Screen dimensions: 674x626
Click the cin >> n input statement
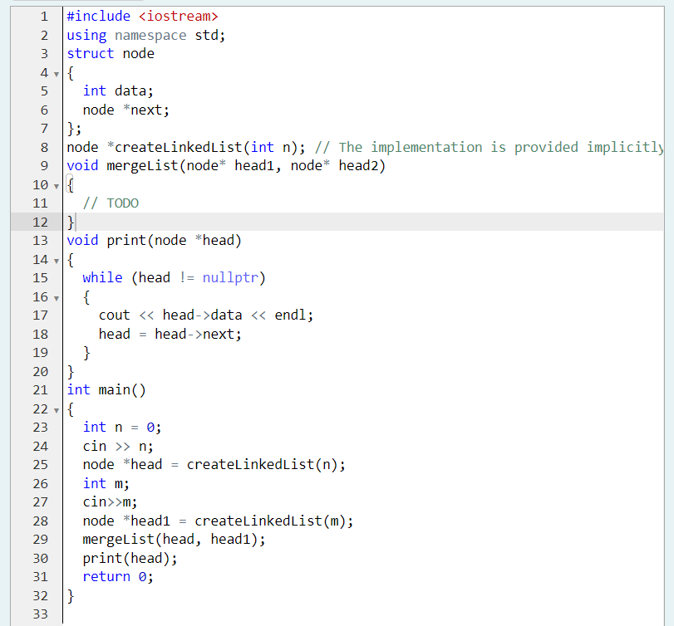116,446
